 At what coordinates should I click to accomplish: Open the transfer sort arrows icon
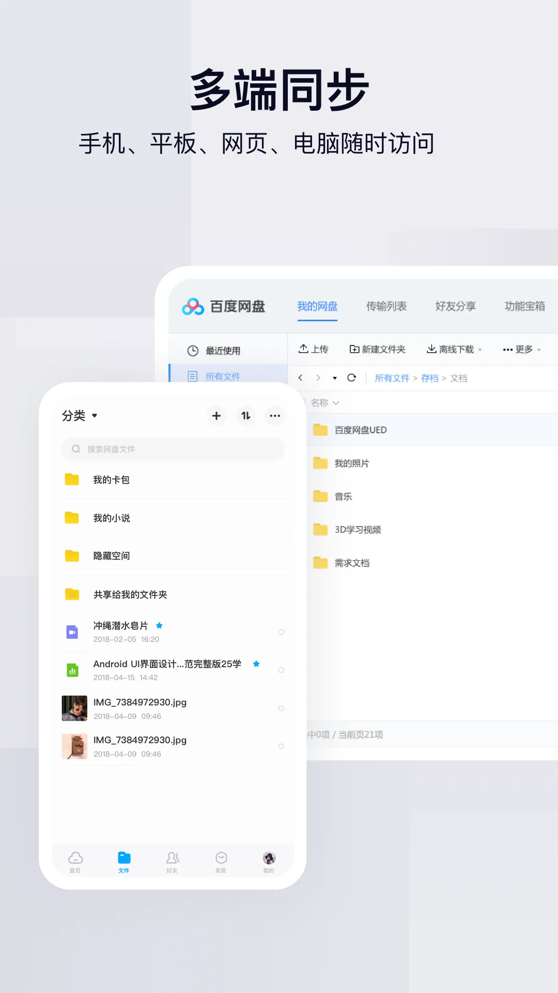click(x=246, y=416)
